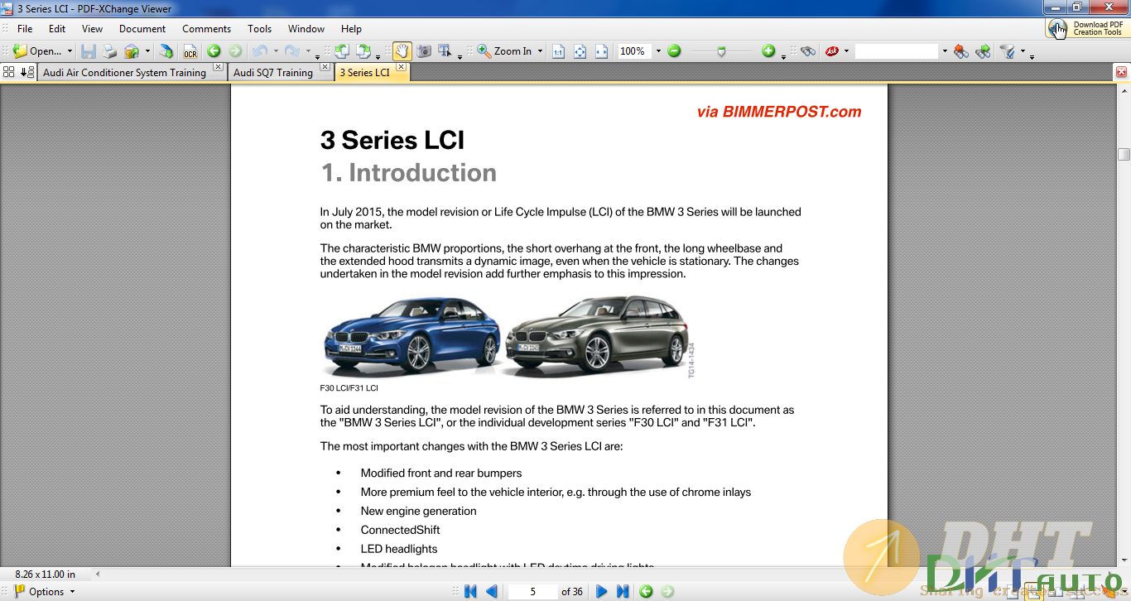This screenshot has width=1131, height=601.
Task: Click the green minus zoom out button
Action: 674,51
